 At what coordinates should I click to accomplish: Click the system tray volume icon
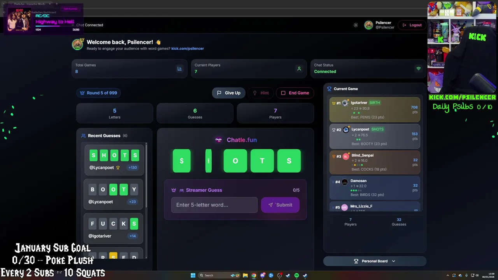click(x=477, y=275)
